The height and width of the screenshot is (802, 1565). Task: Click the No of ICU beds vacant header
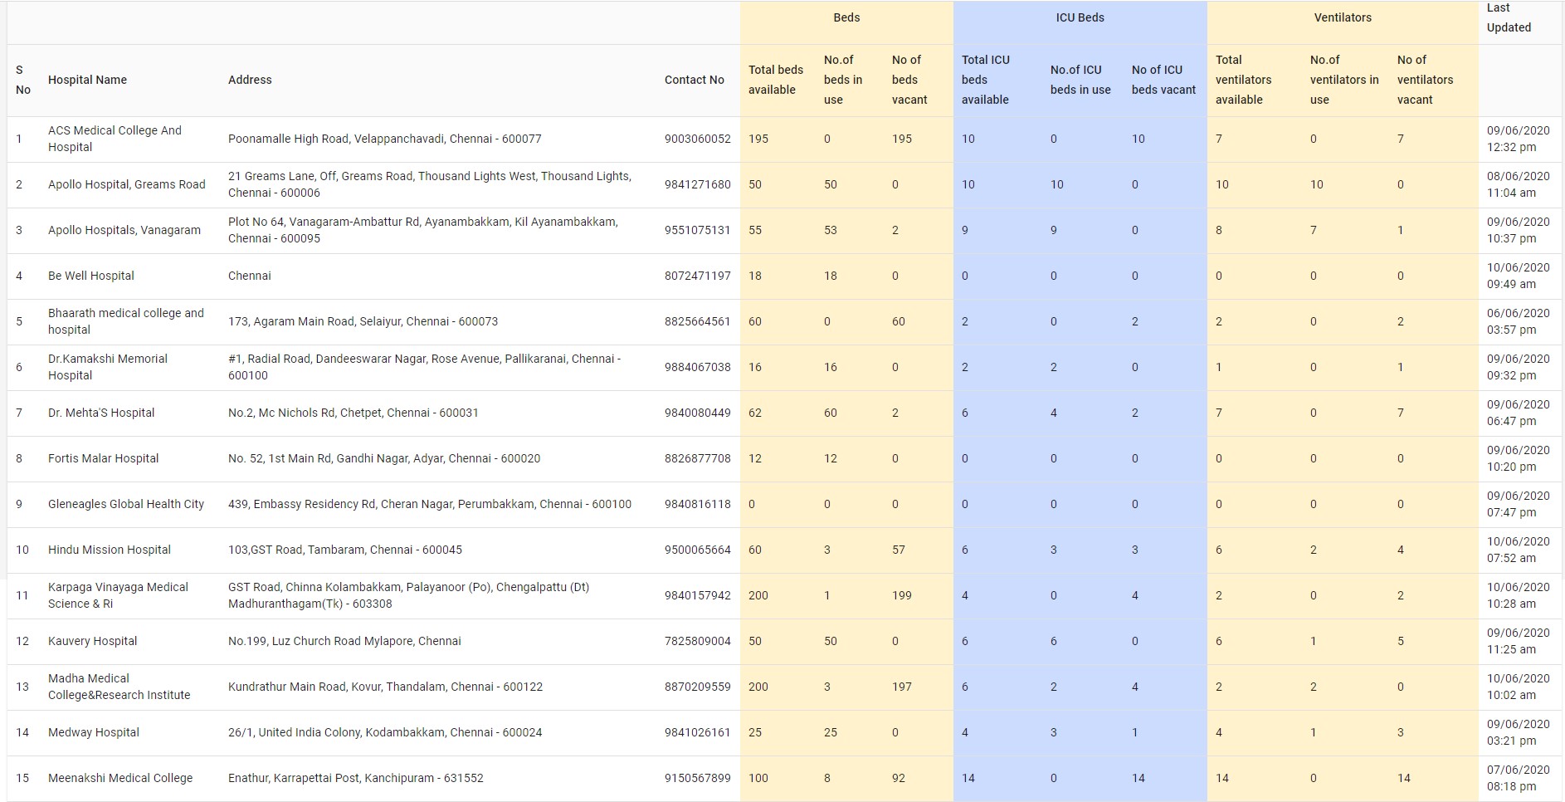1163,80
